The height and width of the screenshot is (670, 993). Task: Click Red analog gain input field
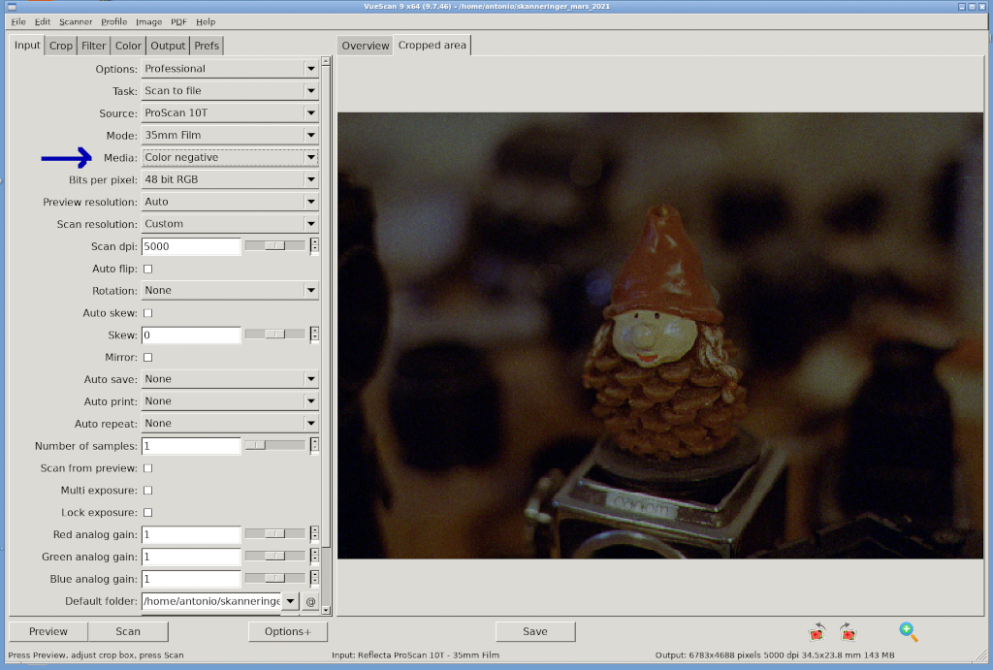coord(191,534)
